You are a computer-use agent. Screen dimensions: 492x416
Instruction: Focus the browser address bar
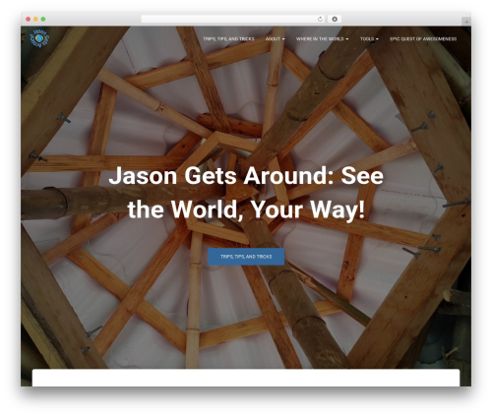[233, 19]
